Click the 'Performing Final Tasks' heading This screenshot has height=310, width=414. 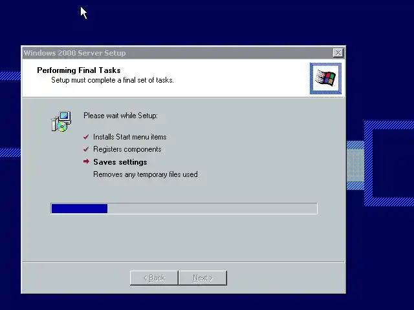[x=79, y=70]
